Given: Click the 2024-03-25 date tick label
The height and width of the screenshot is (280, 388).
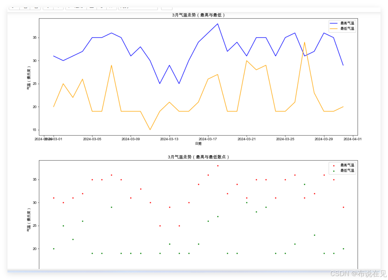Looking at the screenshot, I should tap(285, 139).
